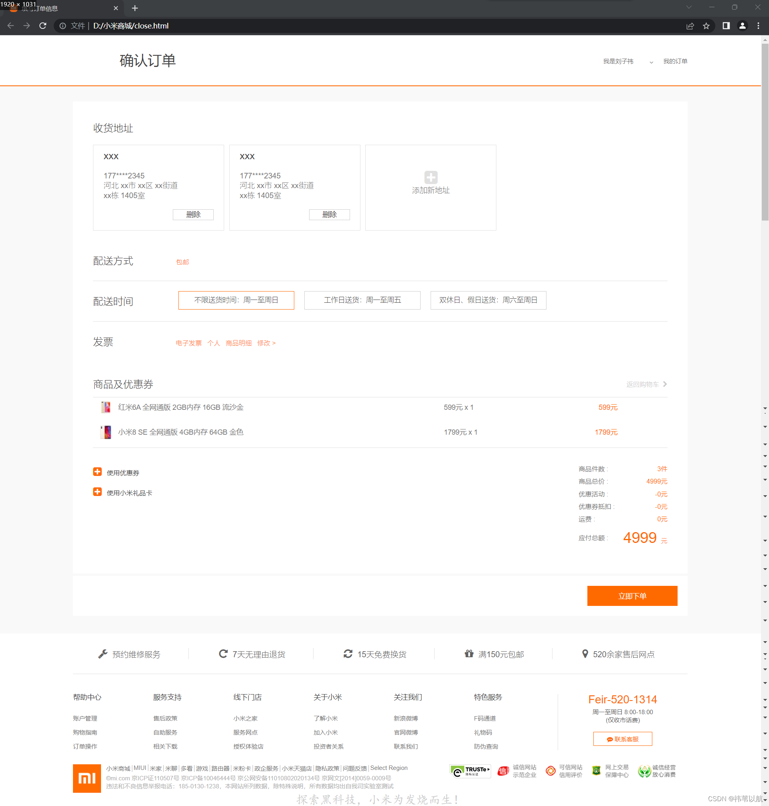Click 添加新地址 to add an address
Viewport: 769px width, 806px height.
[431, 190]
